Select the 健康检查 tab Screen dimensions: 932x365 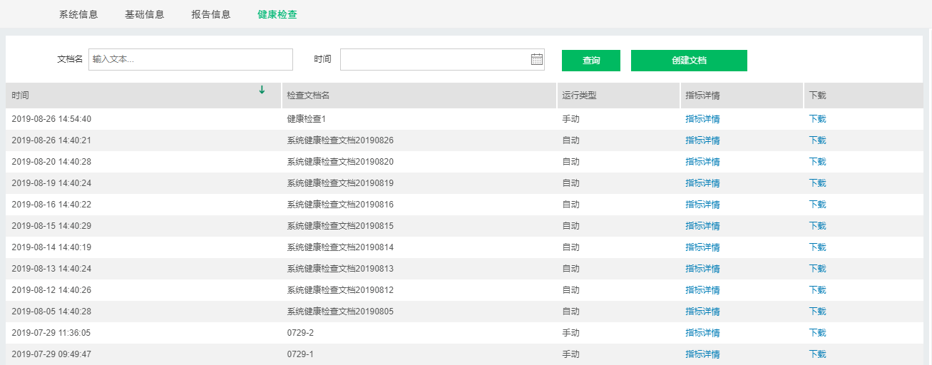click(277, 14)
